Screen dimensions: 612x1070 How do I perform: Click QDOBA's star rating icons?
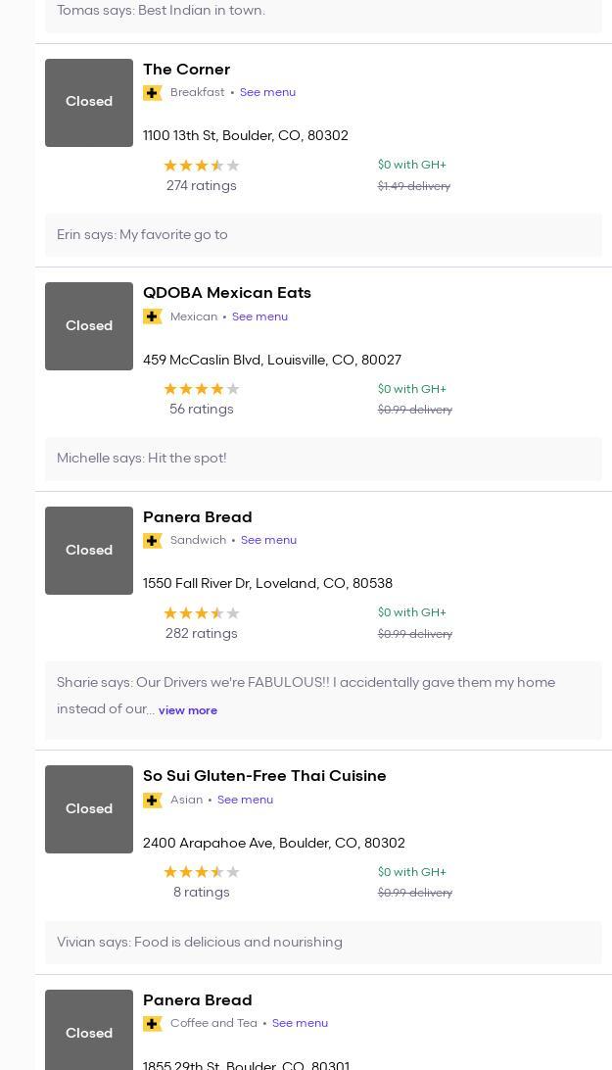coord(201,389)
